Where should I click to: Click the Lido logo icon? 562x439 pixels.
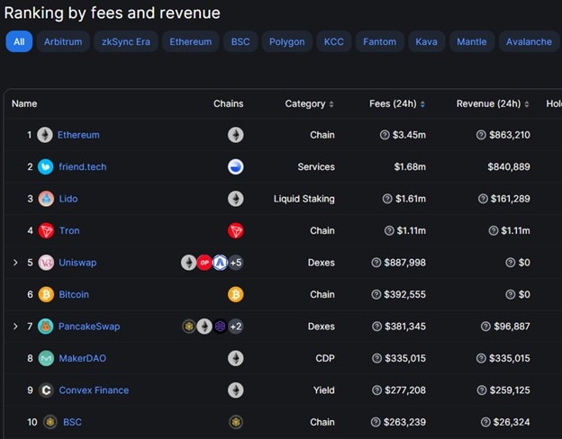[x=46, y=199]
